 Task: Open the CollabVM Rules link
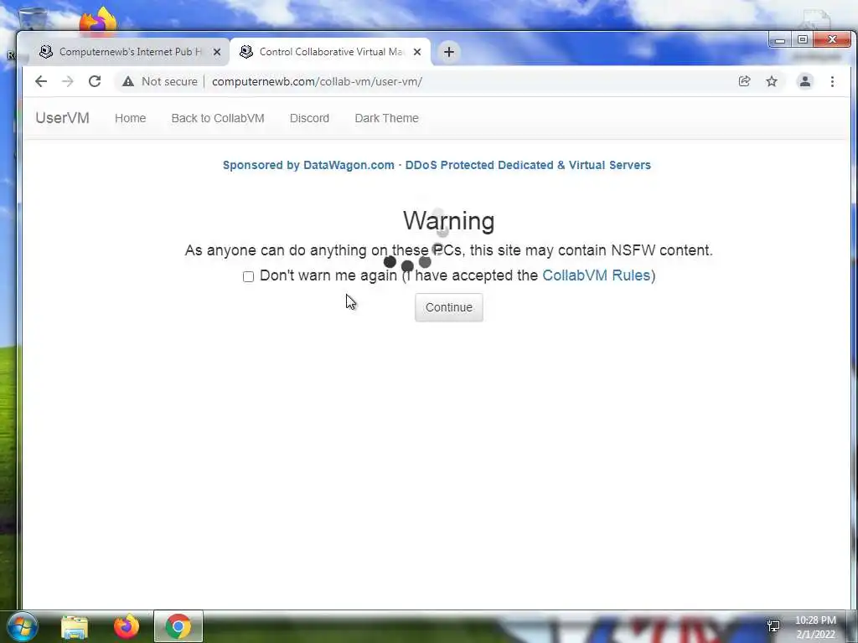coord(596,275)
